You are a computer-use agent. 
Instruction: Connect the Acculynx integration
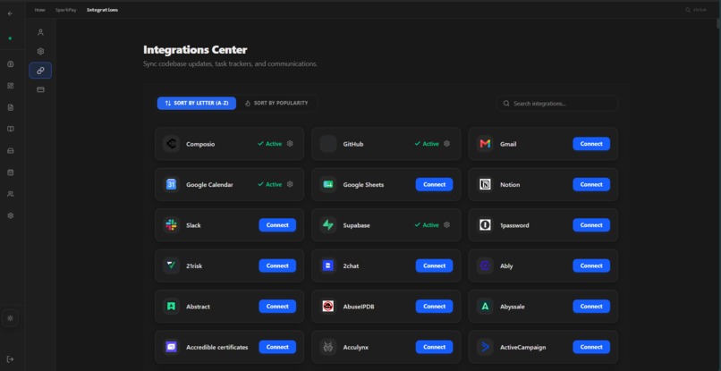click(434, 347)
